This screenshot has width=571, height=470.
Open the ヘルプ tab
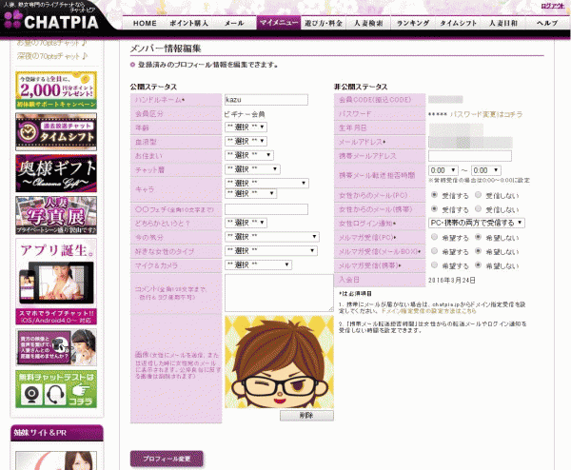pos(547,23)
